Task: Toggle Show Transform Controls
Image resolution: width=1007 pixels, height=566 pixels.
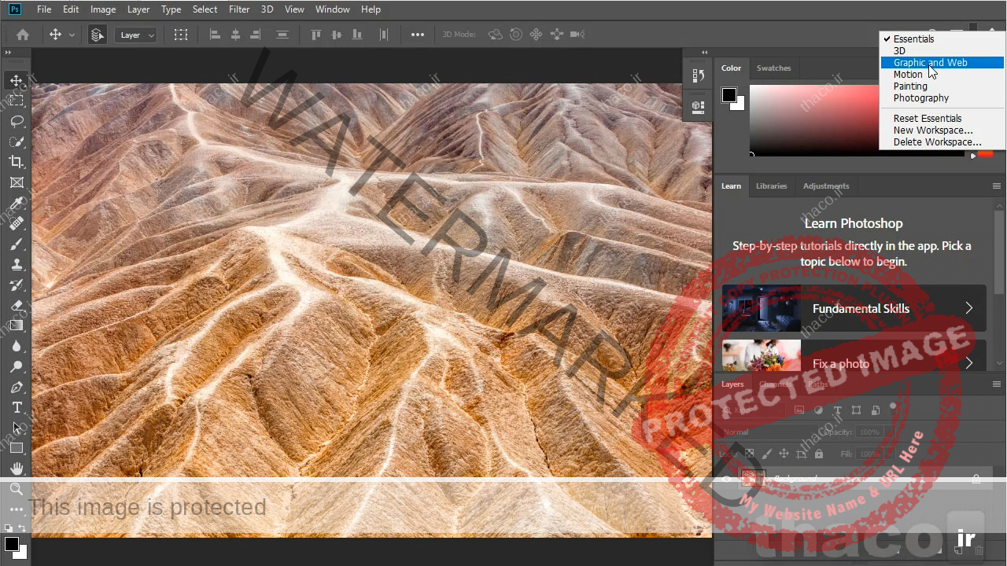Action: tap(181, 35)
